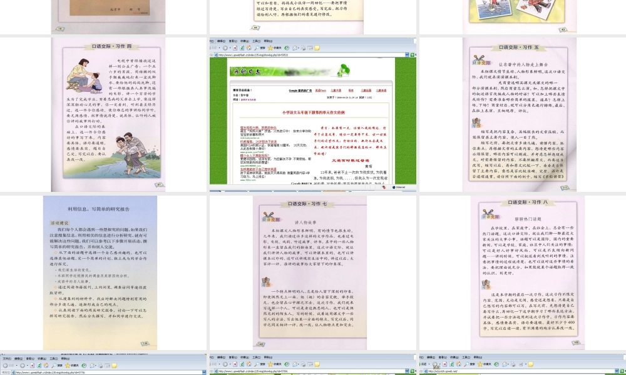The width and height of the screenshot is (626, 375).
Task: Click the History icon in middle browser screenshot
Action: pyautogui.click(x=287, y=48)
